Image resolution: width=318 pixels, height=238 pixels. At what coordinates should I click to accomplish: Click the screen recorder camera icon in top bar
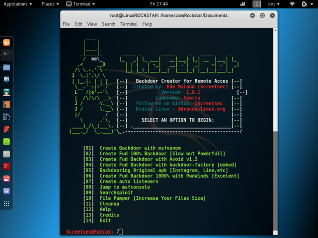pos(243,4)
